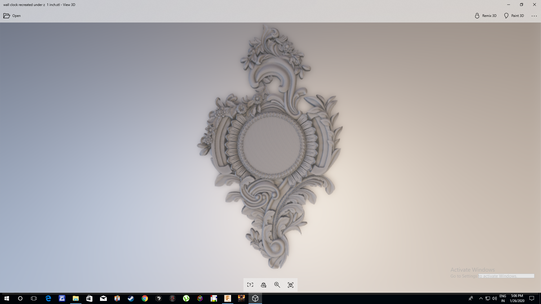
Task: Open the See more options menu
Action: 534,15
